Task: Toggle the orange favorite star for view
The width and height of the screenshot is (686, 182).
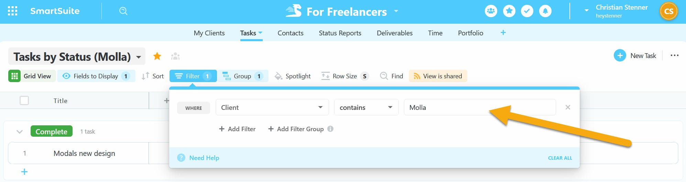Action: click(x=157, y=56)
